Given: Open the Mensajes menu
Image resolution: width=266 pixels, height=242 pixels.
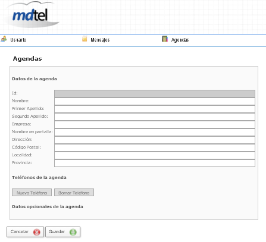Looking at the screenshot, I should [100, 40].
